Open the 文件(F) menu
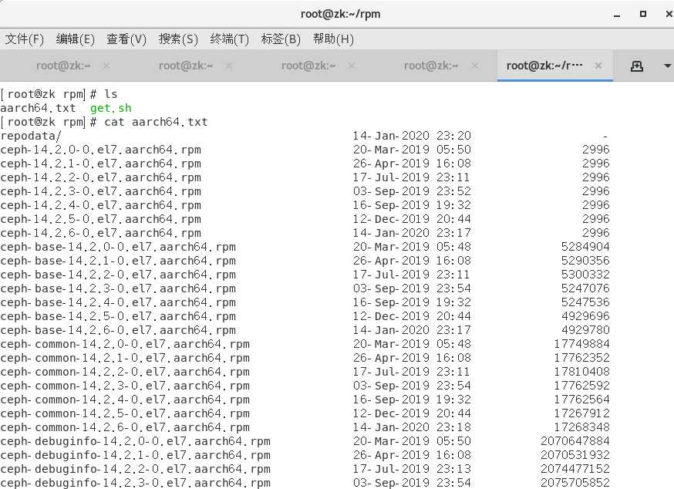This screenshot has height=489, width=674. (25, 39)
